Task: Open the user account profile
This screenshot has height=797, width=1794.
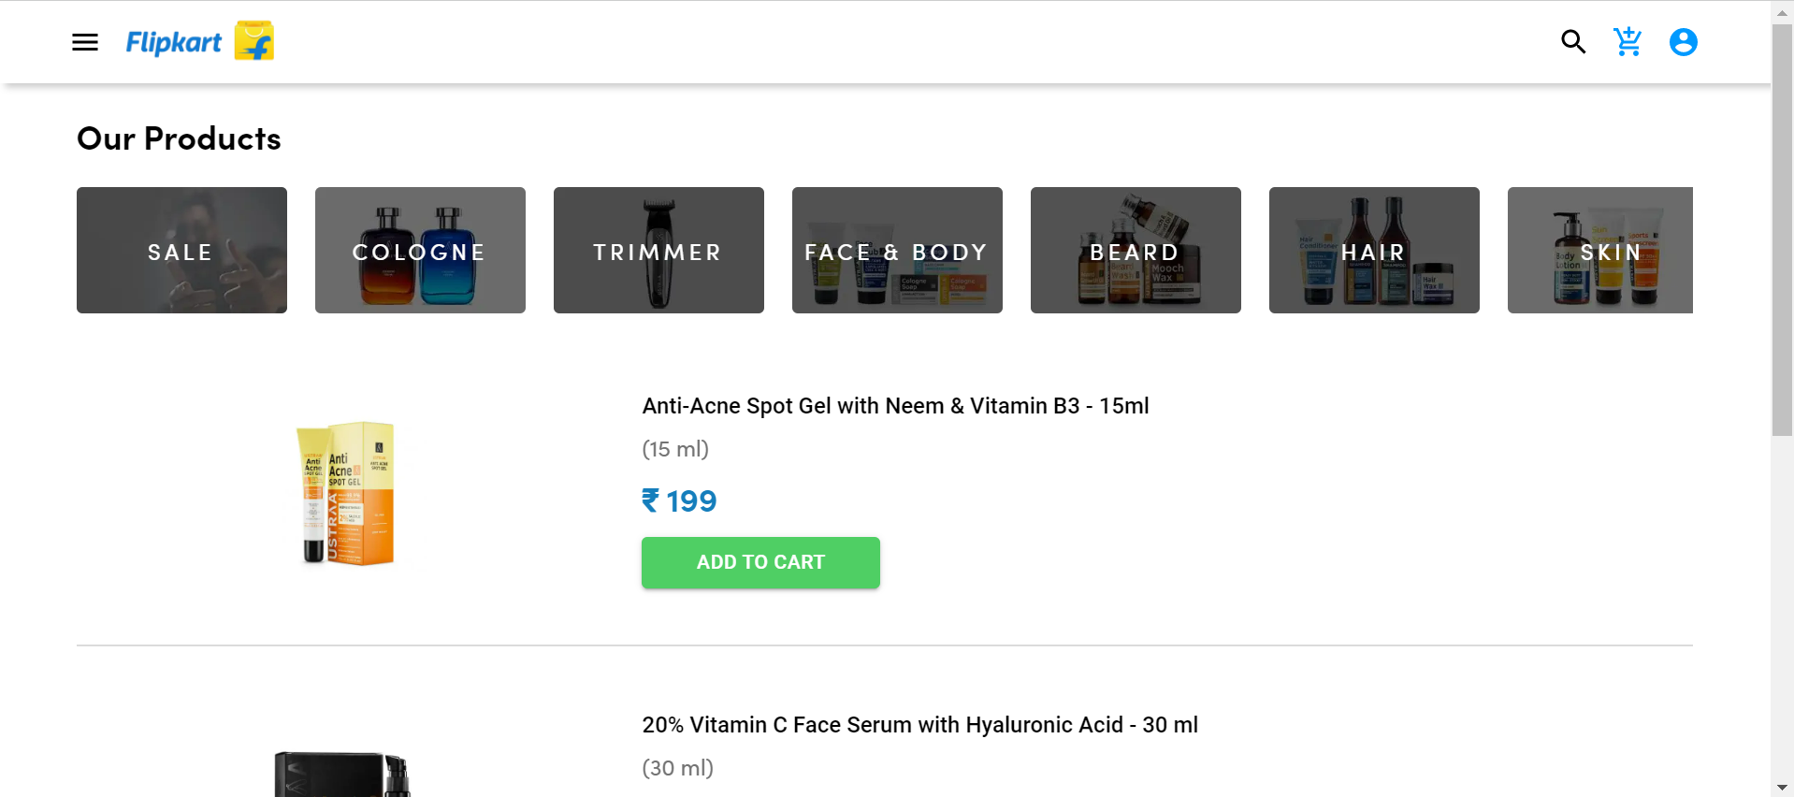Action: [1682, 41]
